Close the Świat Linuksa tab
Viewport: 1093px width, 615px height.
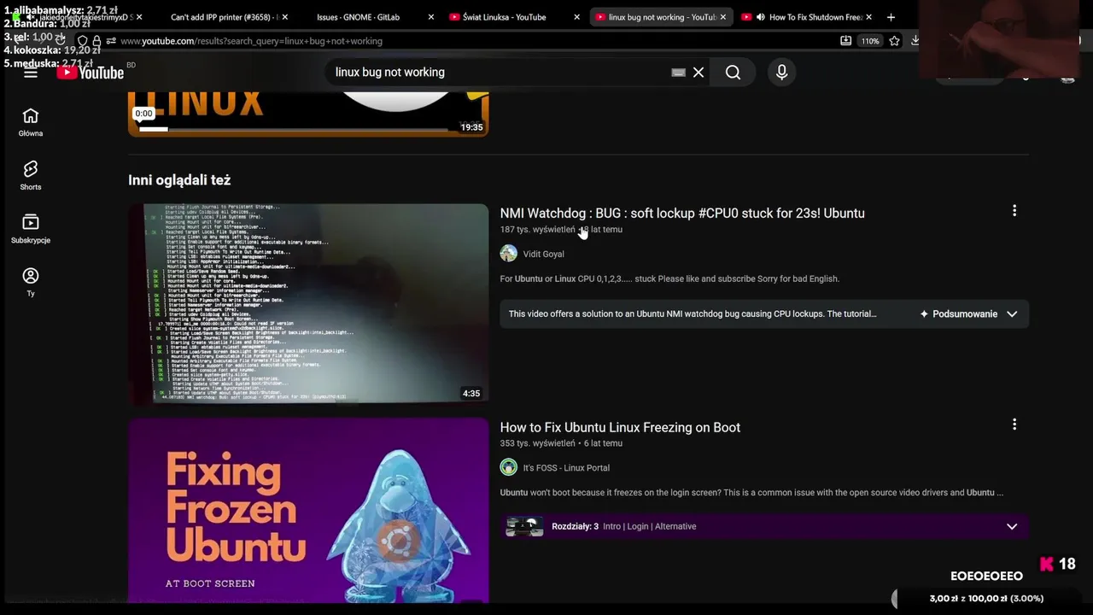(x=576, y=17)
